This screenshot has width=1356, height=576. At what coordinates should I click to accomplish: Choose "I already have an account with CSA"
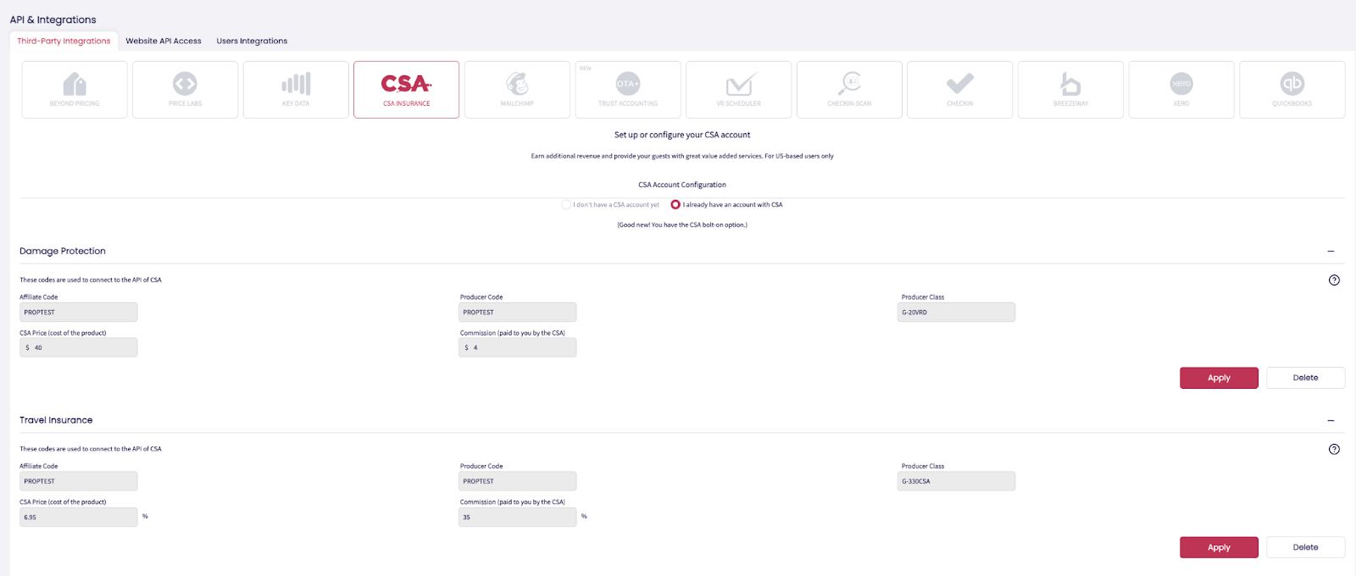(x=675, y=205)
